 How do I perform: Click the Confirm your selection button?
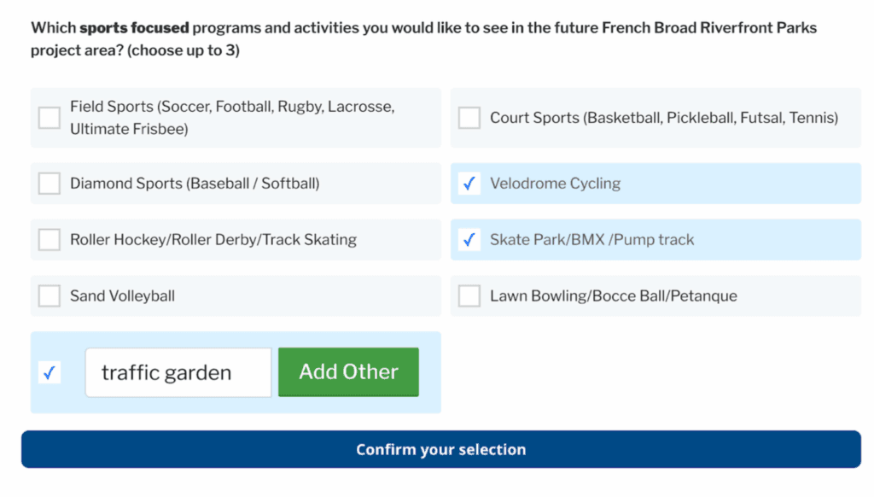coord(440,449)
